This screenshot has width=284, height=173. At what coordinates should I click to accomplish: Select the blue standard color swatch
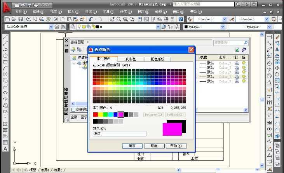tap(115, 114)
